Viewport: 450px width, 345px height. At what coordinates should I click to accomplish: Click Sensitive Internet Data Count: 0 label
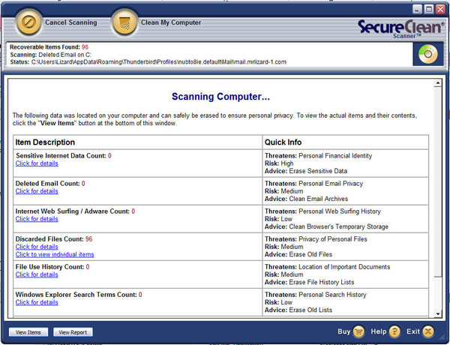(64, 156)
